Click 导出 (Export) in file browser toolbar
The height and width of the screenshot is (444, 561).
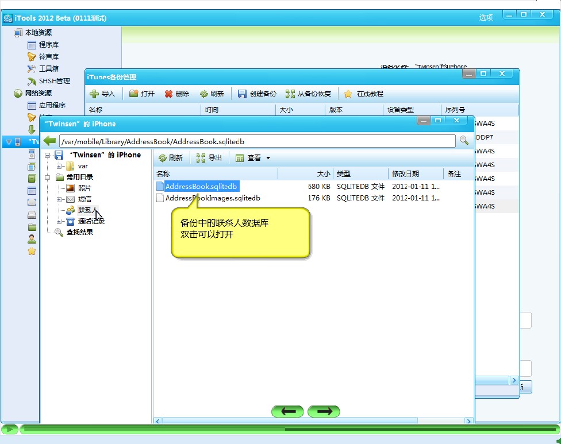click(209, 158)
